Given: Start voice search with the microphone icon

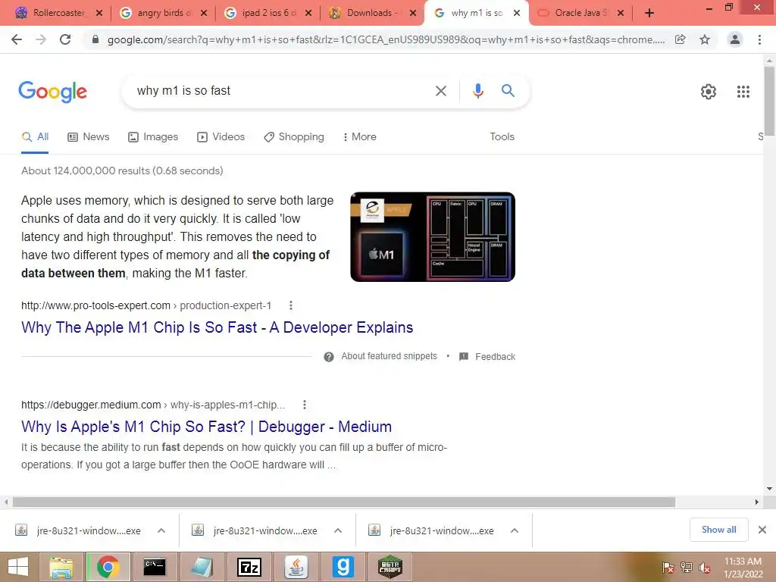Looking at the screenshot, I should [477, 91].
